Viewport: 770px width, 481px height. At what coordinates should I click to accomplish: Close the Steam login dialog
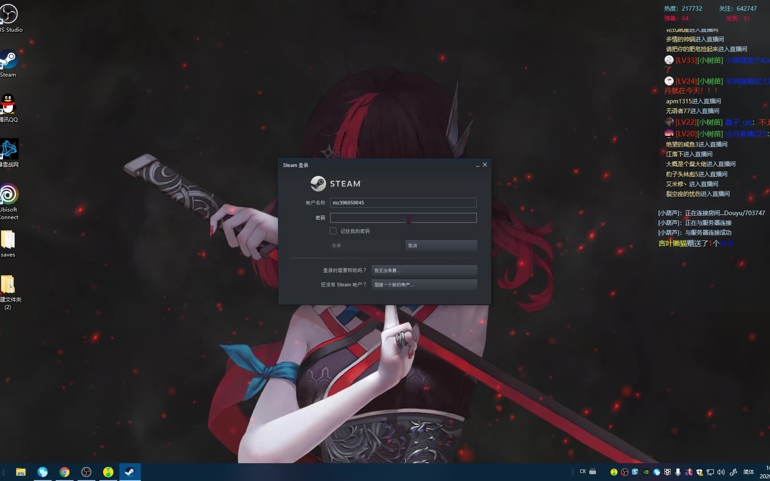[485, 165]
